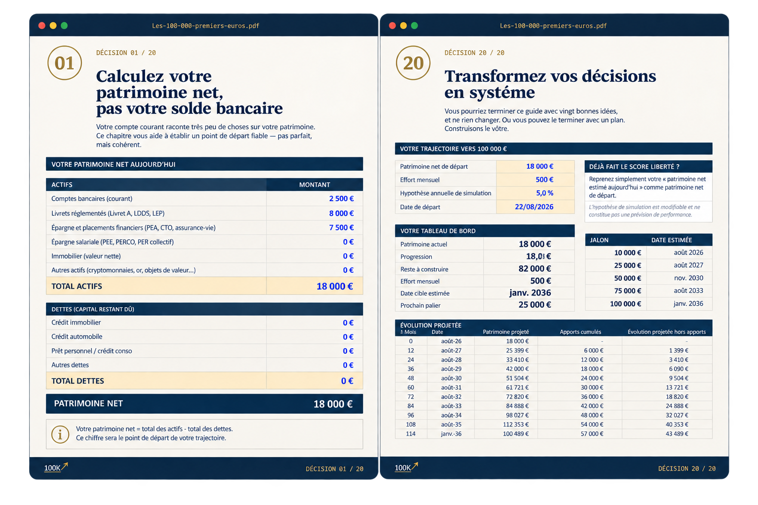This screenshot has height=505, width=758.
Task: Click Prochain palier value 25 000 €
Action: tap(535, 305)
